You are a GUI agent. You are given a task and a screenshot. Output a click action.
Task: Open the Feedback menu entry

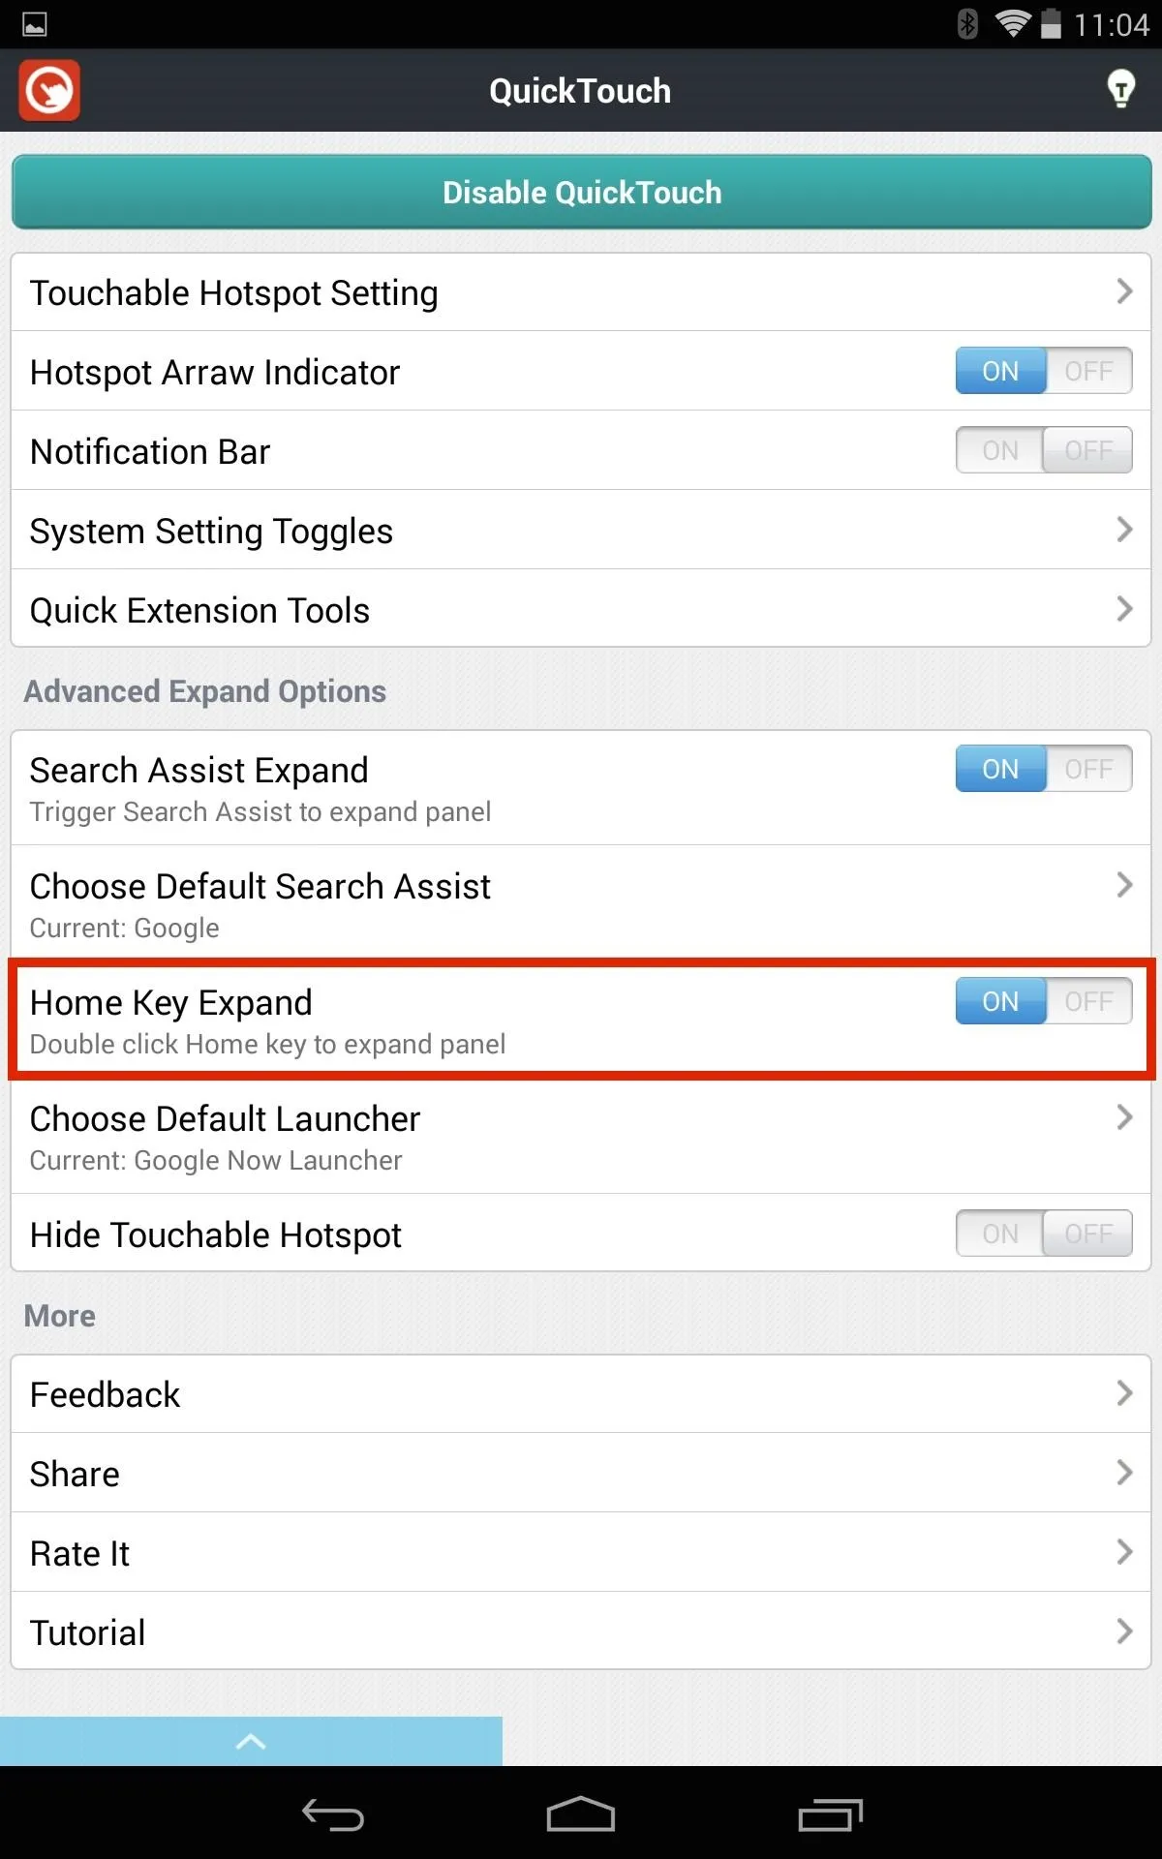pyautogui.click(x=581, y=1394)
